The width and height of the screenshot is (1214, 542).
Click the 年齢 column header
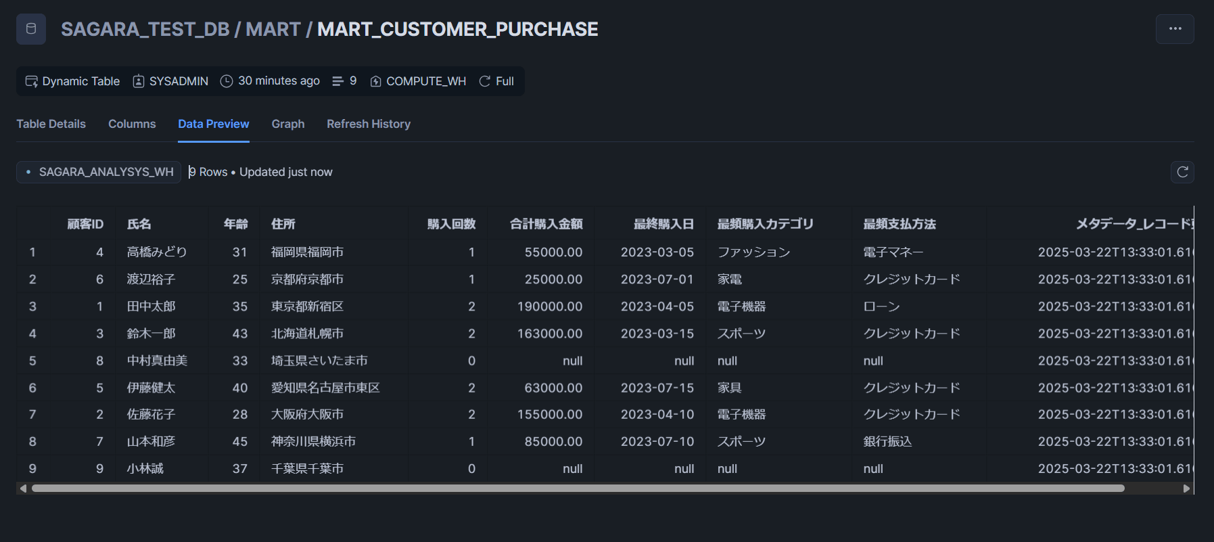click(235, 224)
